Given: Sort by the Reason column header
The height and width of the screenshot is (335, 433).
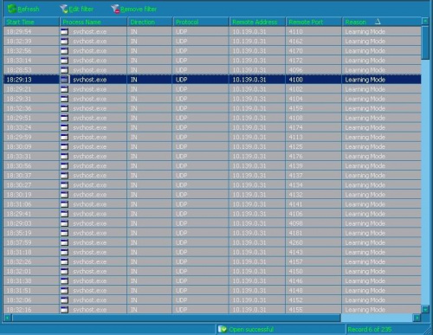Looking at the screenshot, I should (x=382, y=22).
